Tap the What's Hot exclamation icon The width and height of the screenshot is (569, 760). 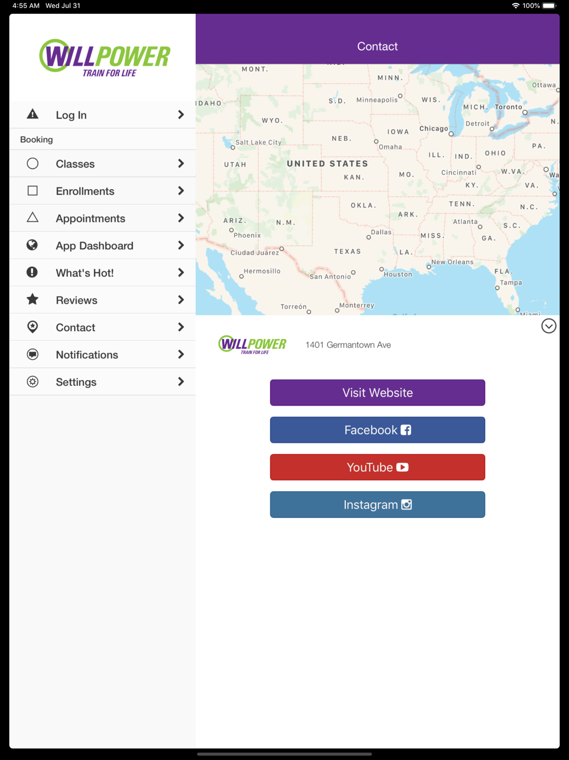(32, 272)
